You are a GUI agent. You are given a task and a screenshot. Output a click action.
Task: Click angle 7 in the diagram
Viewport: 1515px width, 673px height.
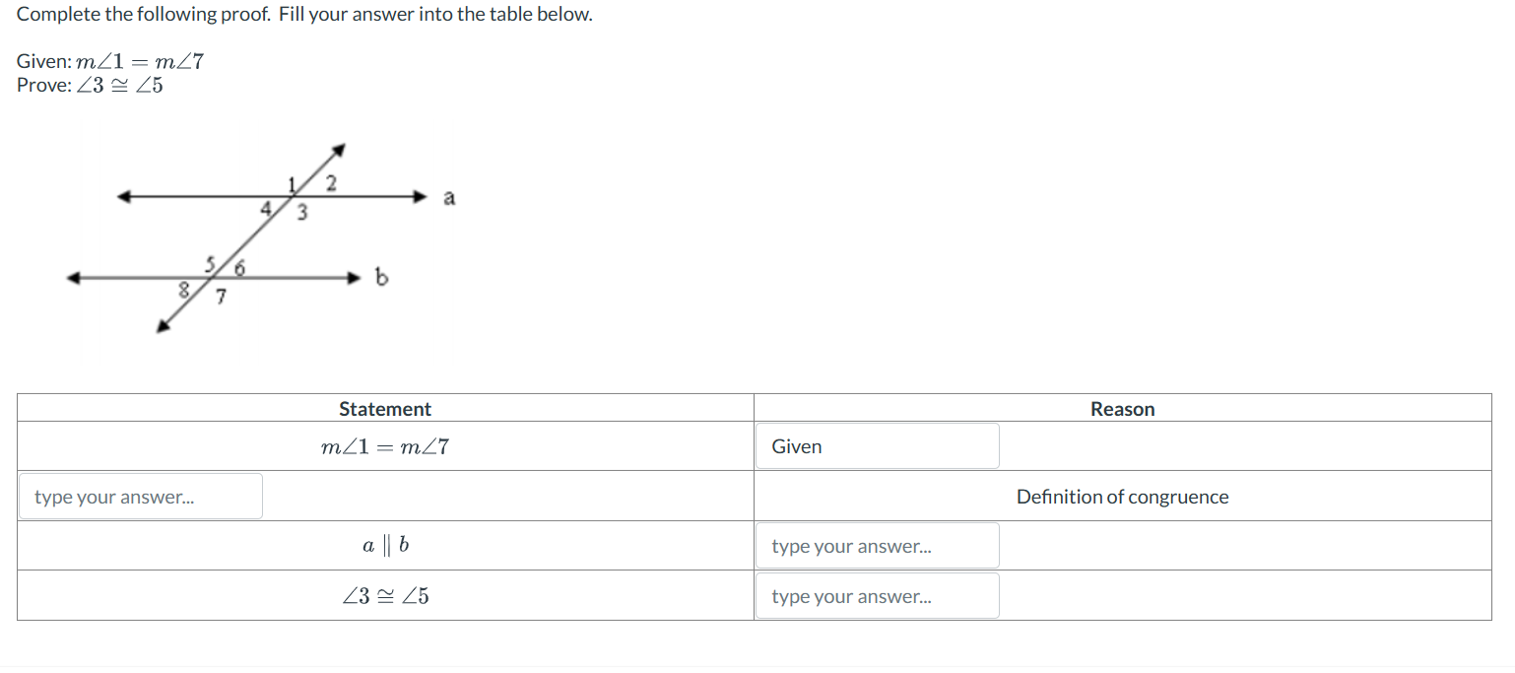(221, 295)
